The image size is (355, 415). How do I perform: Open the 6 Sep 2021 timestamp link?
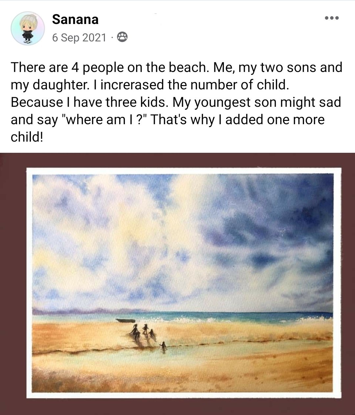coord(79,37)
